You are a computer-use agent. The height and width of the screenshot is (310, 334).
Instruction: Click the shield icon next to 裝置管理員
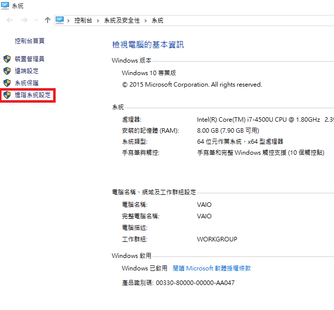[7, 59]
